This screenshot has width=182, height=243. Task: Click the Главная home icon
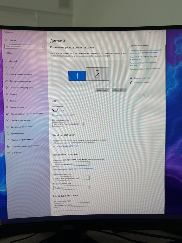5,40
